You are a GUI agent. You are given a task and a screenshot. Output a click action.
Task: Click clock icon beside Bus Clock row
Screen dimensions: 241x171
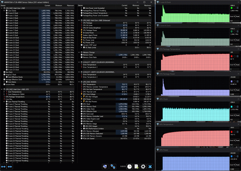tap(4, 72)
